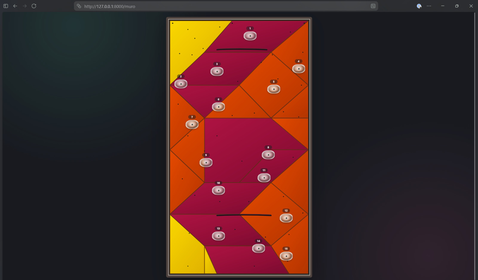Image resolution: width=478 pixels, height=280 pixels.
Task: Select climbing hold number 9
Action: tap(206, 163)
